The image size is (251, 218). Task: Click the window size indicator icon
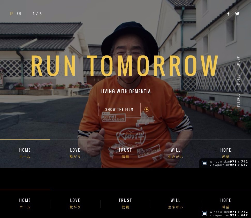(204, 163)
